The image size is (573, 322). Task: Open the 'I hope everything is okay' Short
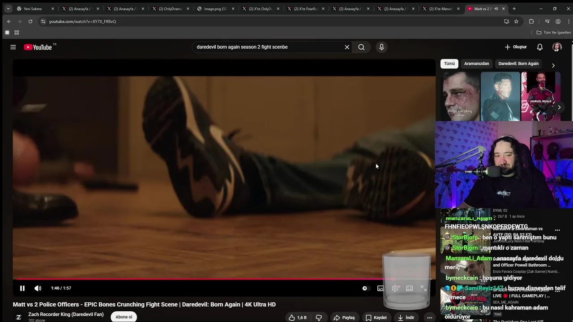point(461,97)
